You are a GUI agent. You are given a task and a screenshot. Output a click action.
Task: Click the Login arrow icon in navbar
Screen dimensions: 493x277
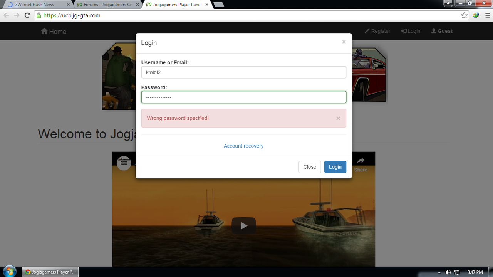[404, 31]
